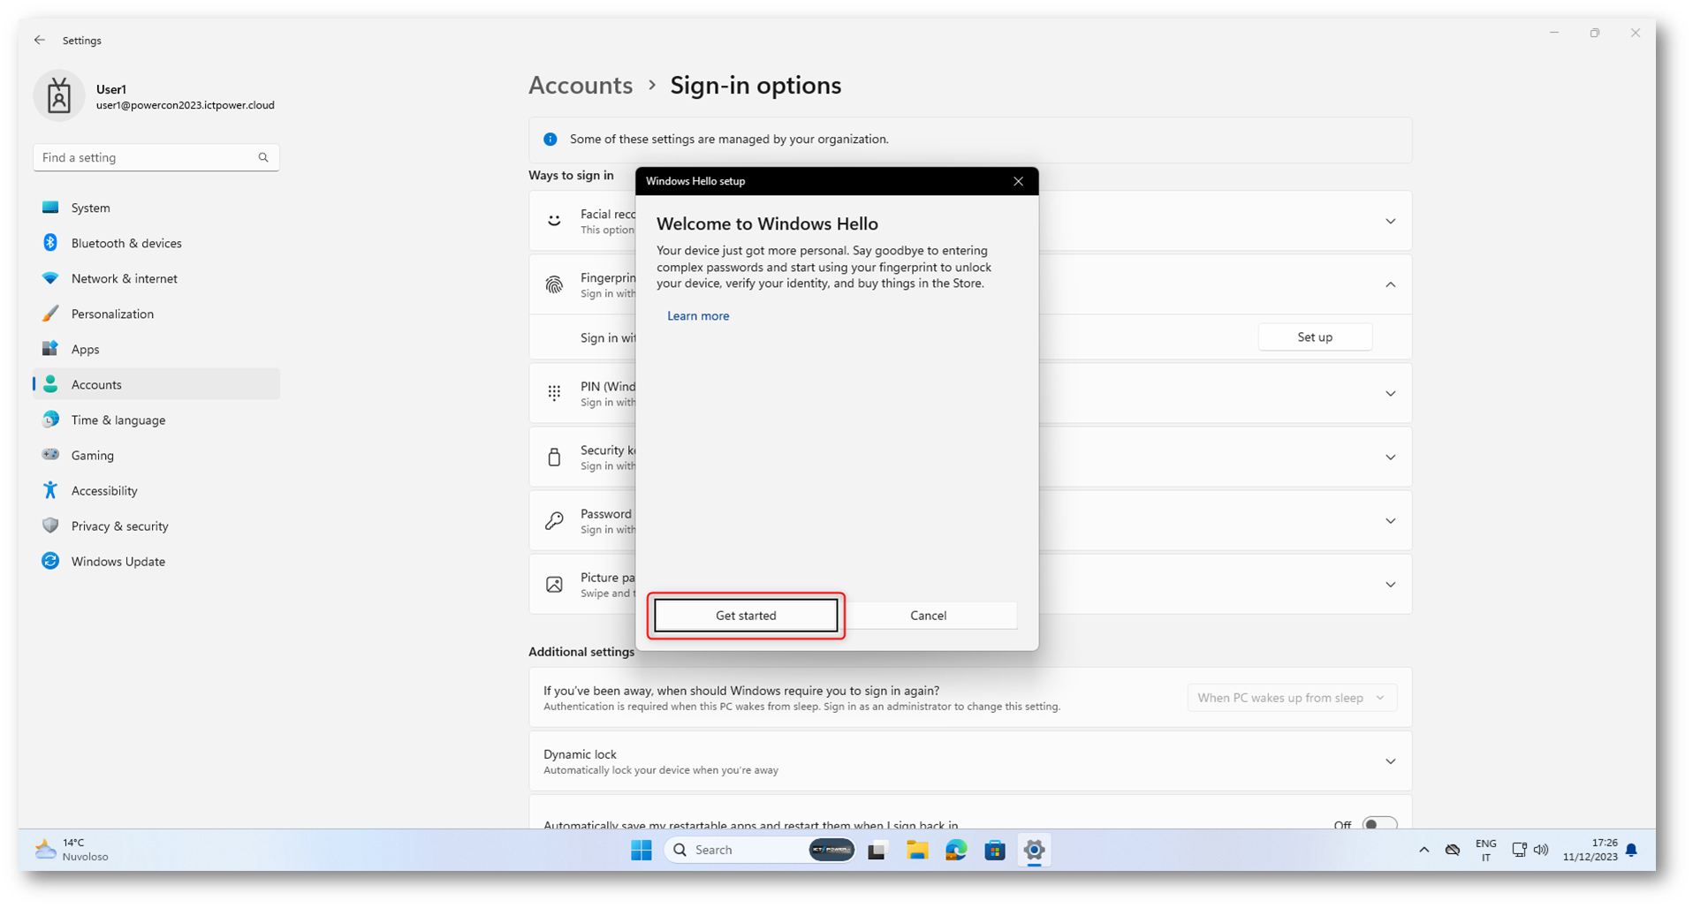The height and width of the screenshot is (908, 1693).
Task: Go back using the Settings back arrow
Action: tap(40, 40)
